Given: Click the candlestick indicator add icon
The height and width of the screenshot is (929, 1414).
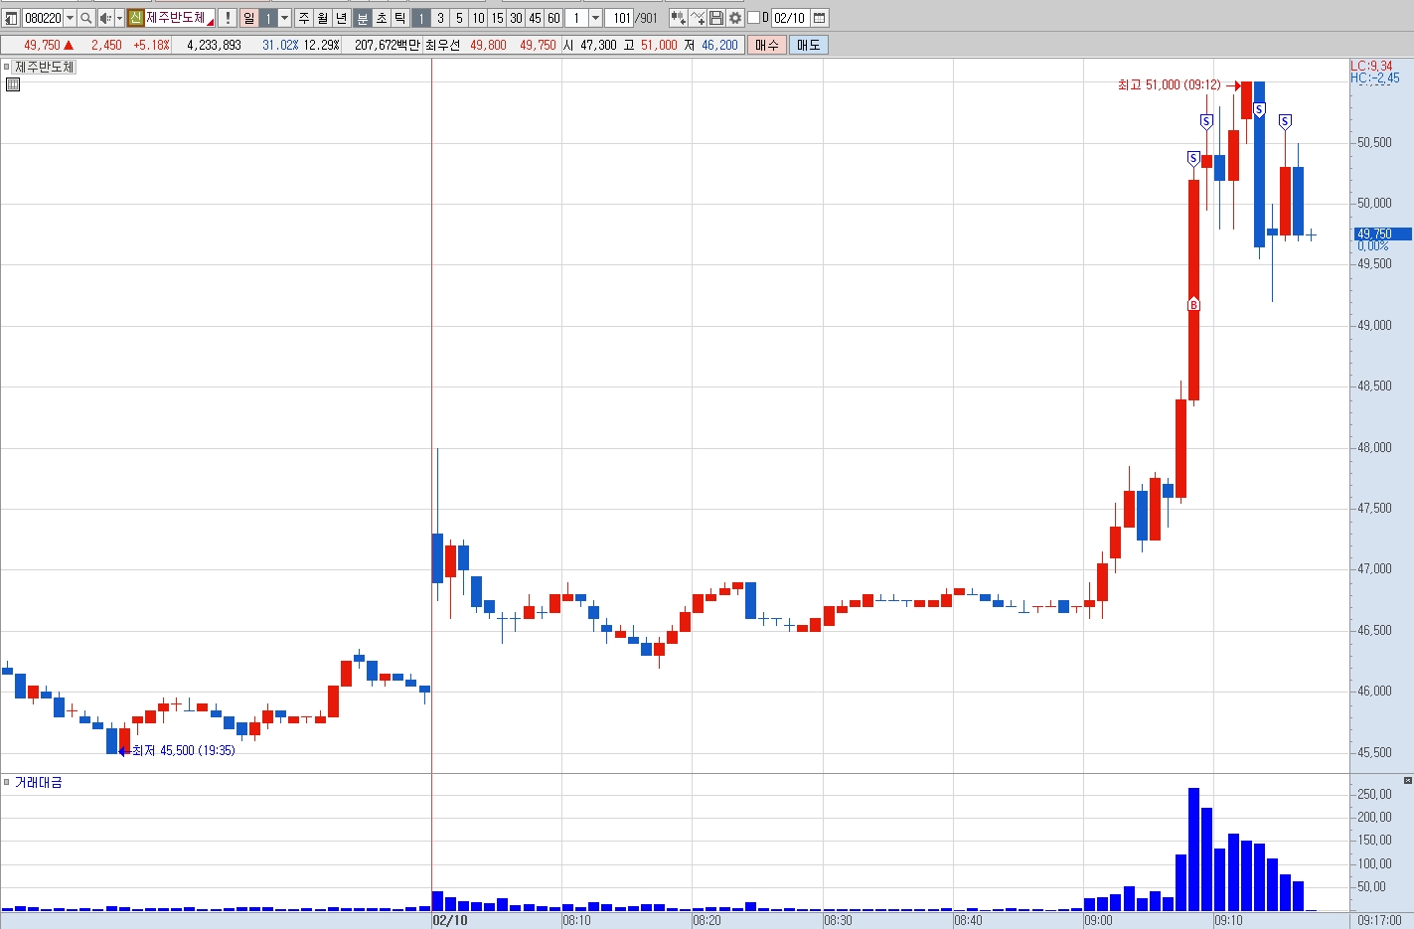Looking at the screenshot, I should (x=678, y=18).
